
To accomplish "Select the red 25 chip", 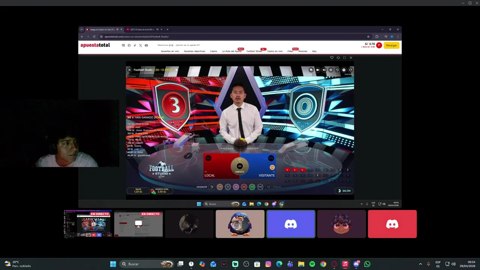I will point(244,187).
